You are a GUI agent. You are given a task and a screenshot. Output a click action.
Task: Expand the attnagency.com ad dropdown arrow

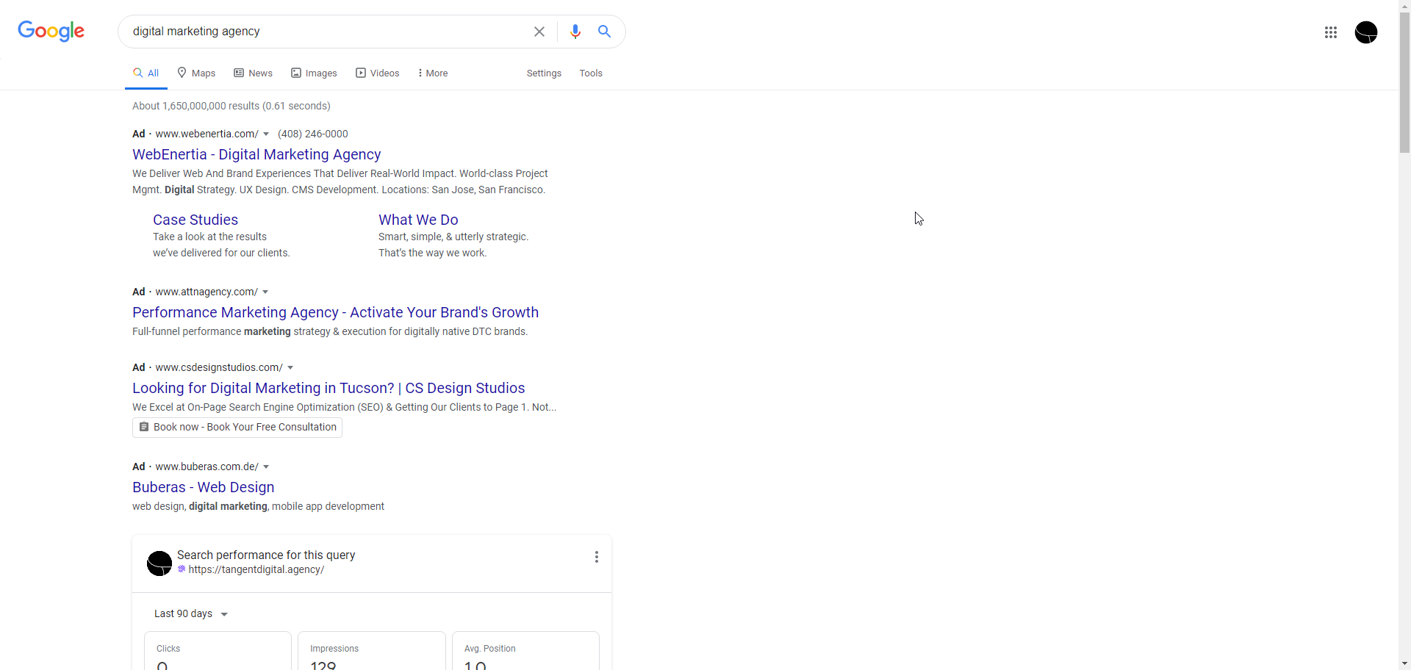point(265,292)
